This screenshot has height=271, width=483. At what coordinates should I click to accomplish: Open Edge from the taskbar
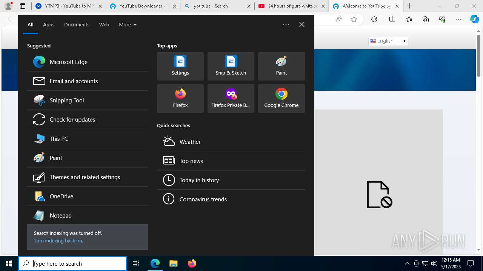pos(155,263)
